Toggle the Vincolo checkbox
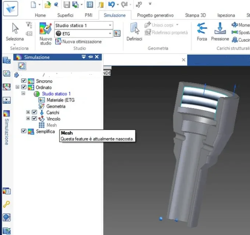Screen dimensions: 250x235 34,119
